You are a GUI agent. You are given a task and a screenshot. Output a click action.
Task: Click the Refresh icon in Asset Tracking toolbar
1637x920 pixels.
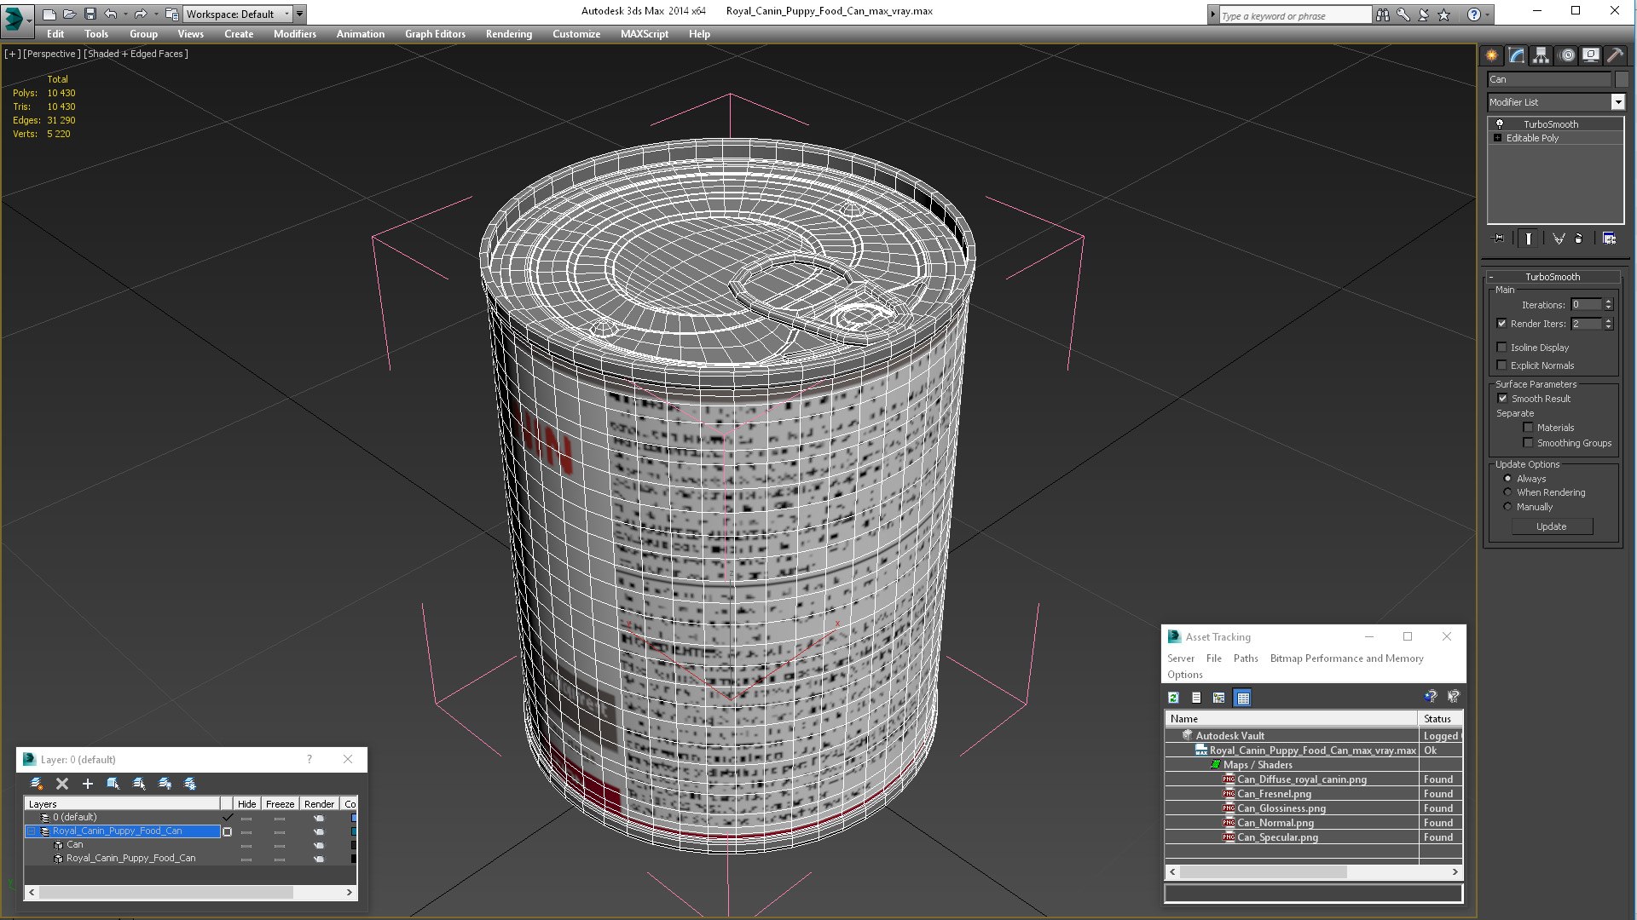click(1174, 698)
